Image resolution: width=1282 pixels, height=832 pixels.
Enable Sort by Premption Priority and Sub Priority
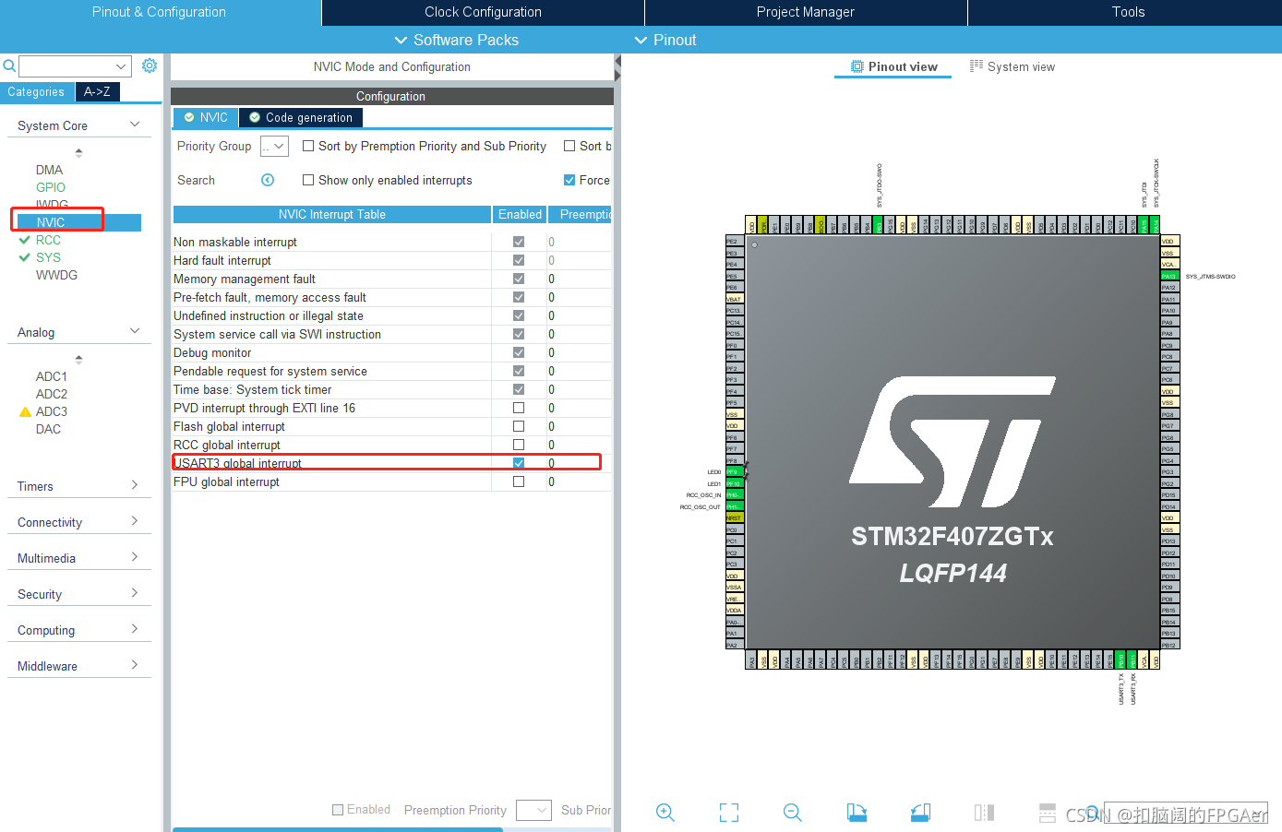tap(308, 146)
